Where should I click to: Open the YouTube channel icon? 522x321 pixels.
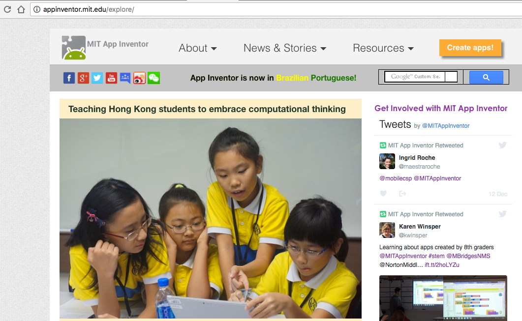[112, 78]
